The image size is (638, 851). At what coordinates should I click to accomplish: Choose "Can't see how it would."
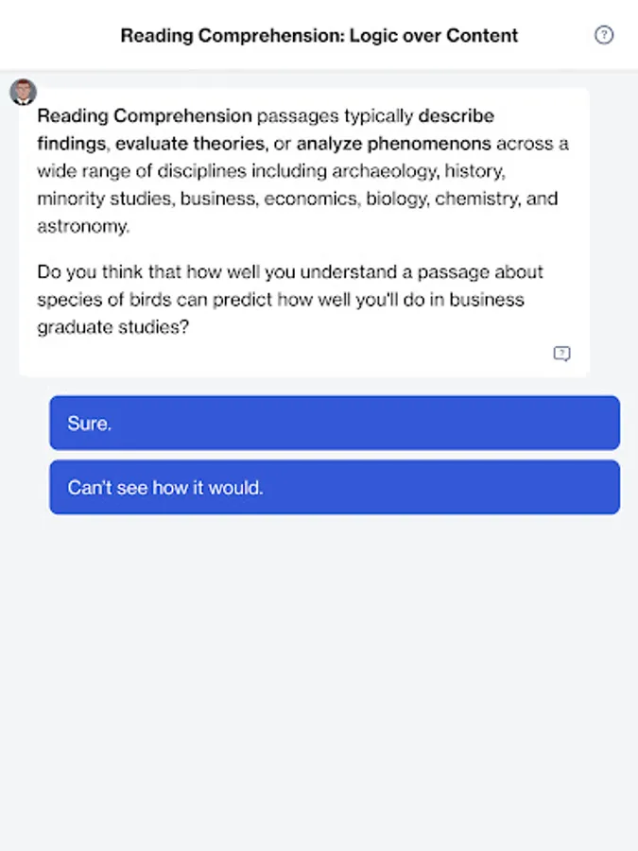coord(335,488)
